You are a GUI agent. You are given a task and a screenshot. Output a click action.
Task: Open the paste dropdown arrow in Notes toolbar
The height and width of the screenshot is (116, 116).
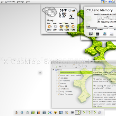tap(76, 68)
